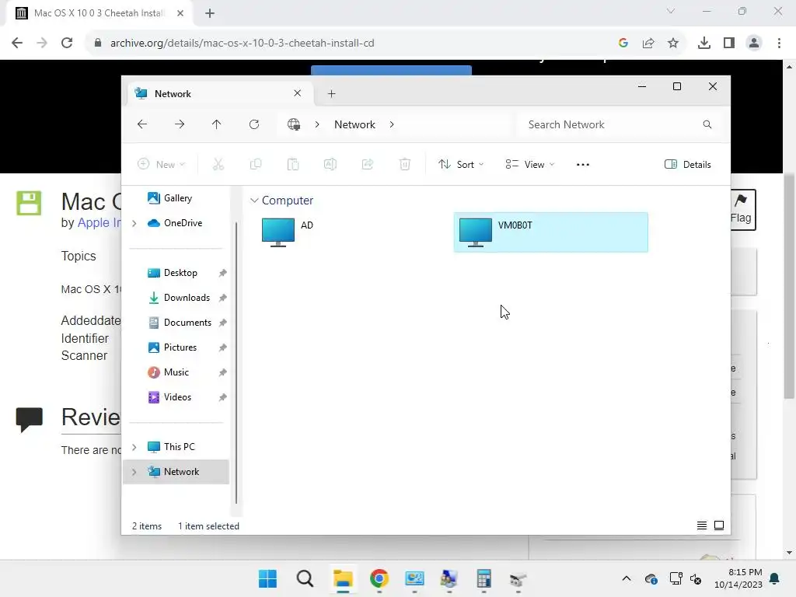796x597 pixels.
Task: Close the Network Explorer tab
Action: coord(298,93)
